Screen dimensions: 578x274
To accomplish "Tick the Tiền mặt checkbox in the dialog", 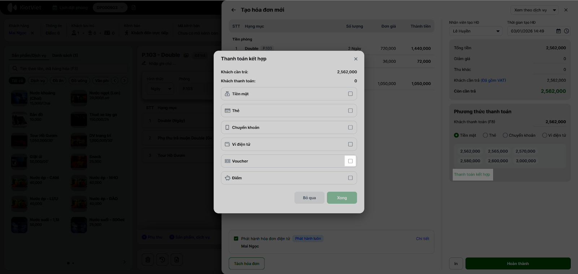I will 350,94.
